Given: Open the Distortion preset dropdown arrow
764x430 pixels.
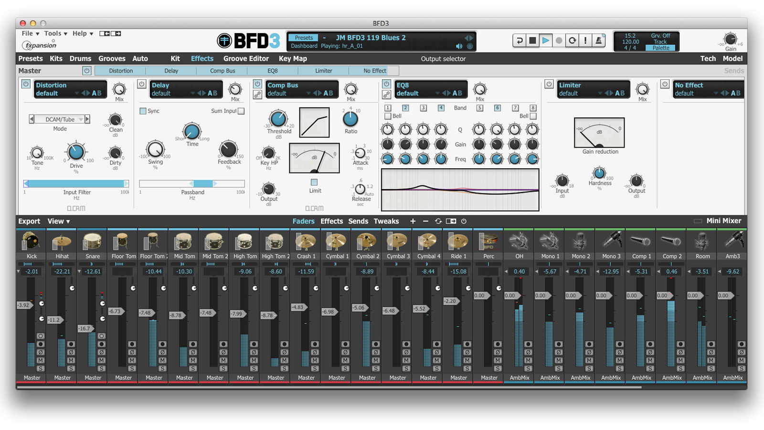Looking at the screenshot, I should (x=77, y=93).
